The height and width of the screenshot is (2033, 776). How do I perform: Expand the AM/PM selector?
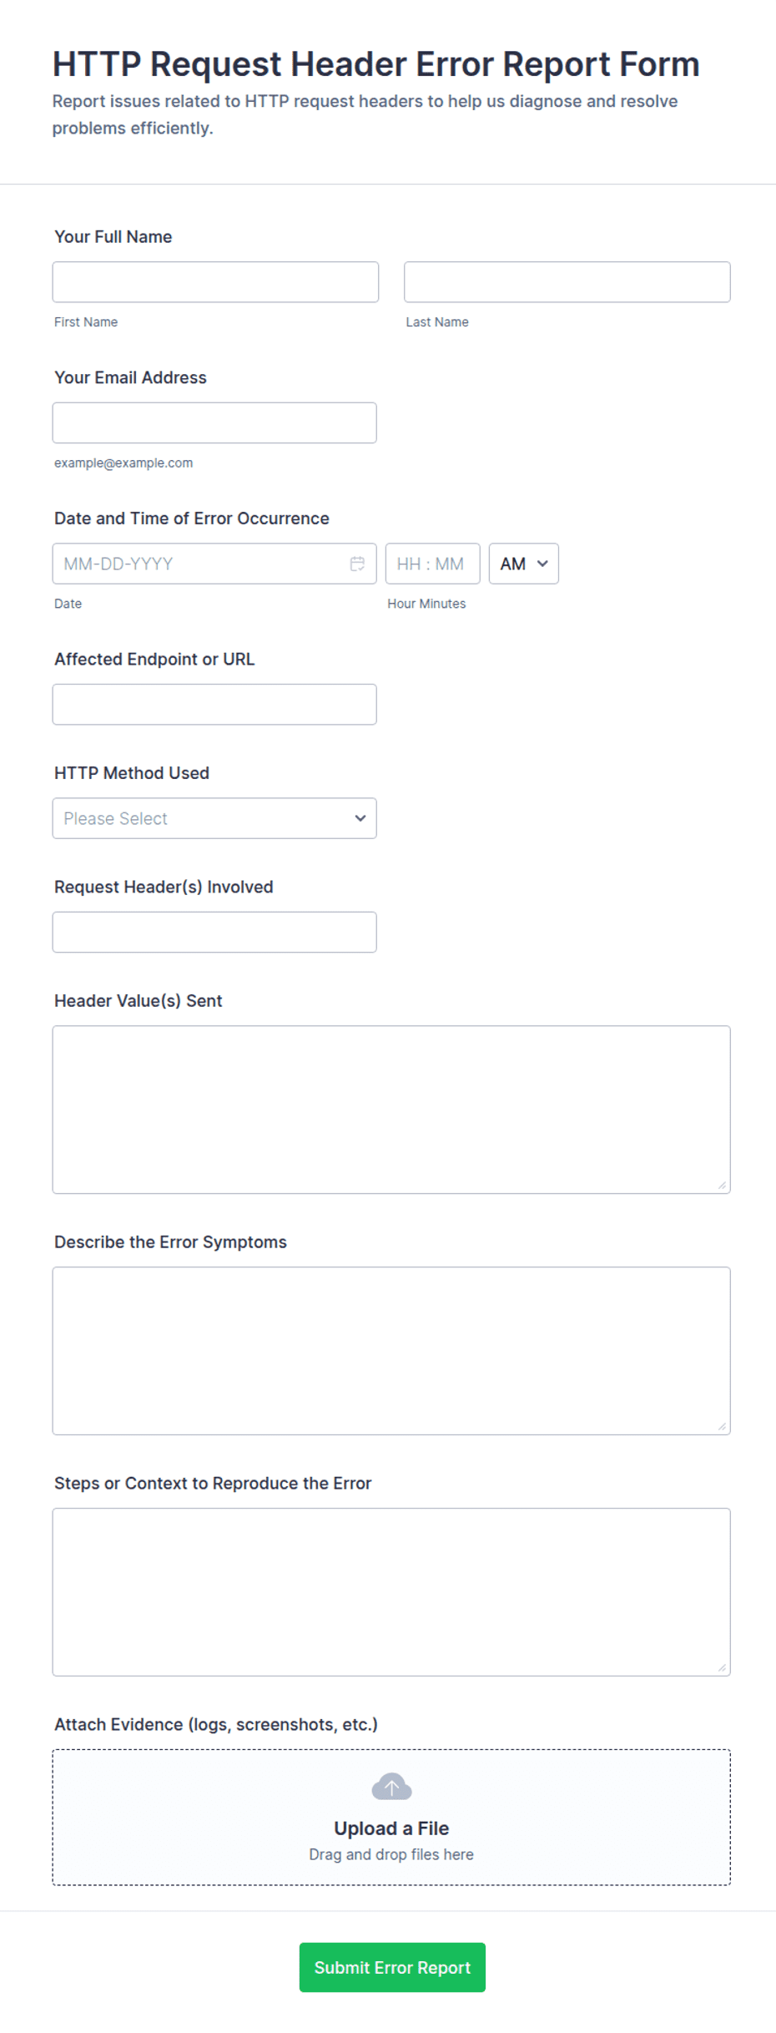tap(523, 564)
